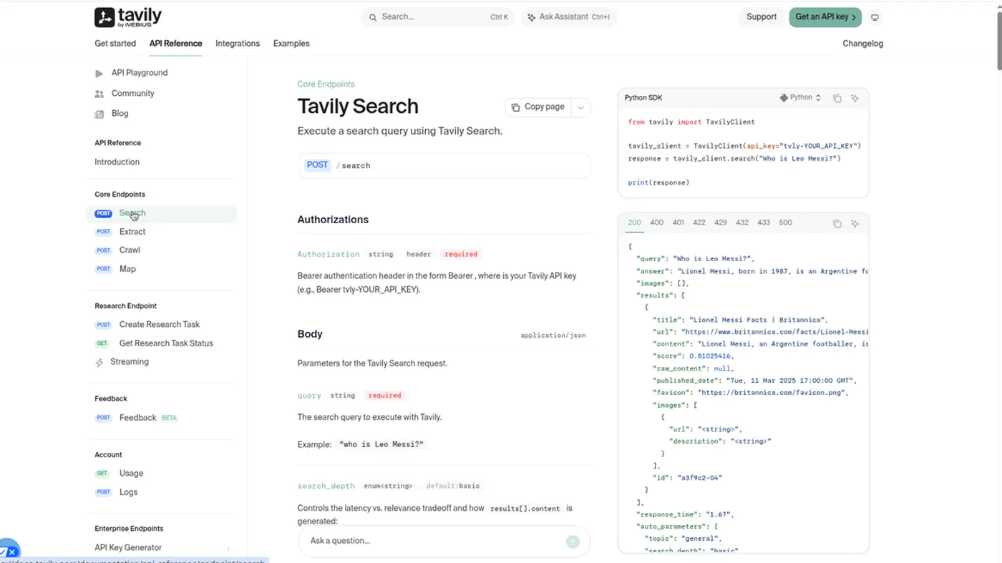This screenshot has width=1002, height=563.
Task: Show the 400 response example
Action: pyautogui.click(x=657, y=222)
